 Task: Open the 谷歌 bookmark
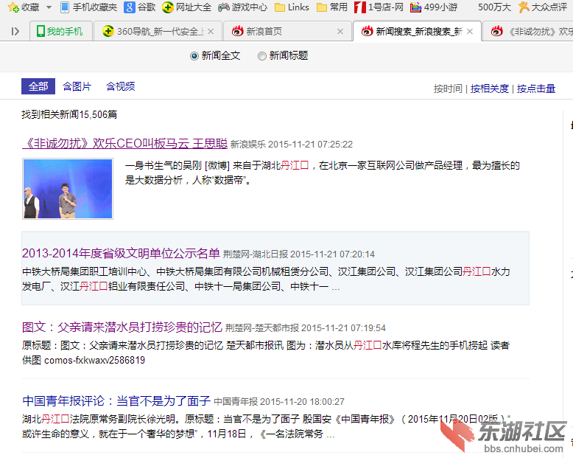(x=140, y=7)
